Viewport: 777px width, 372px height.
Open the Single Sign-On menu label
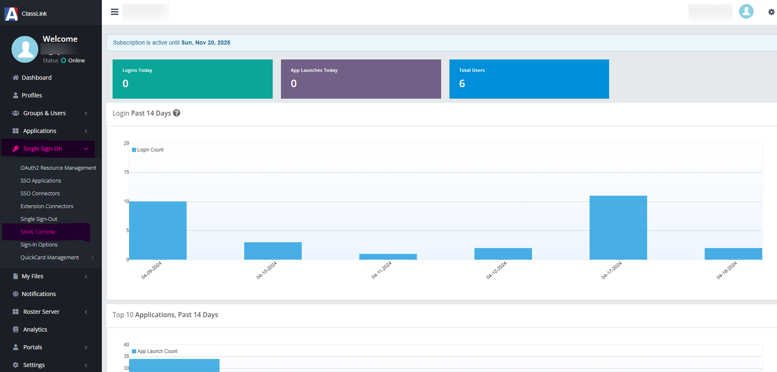tap(43, 148)
